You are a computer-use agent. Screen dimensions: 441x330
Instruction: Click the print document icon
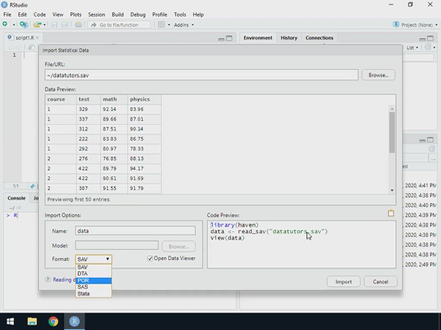pyautogui.click(x=78, y=25)
